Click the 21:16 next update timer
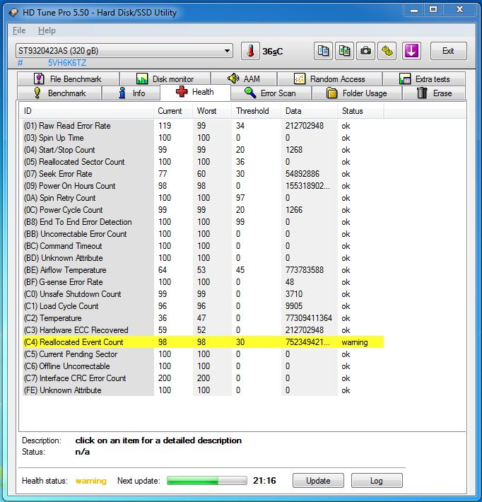 point(264,481)
